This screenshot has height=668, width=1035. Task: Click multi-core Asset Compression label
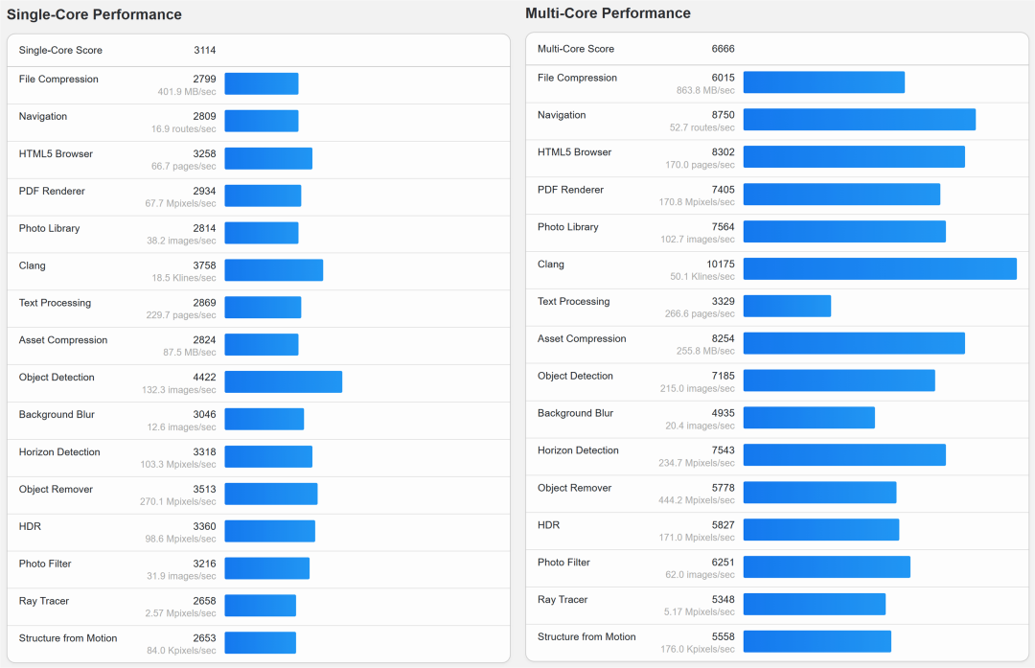(582, 338)
